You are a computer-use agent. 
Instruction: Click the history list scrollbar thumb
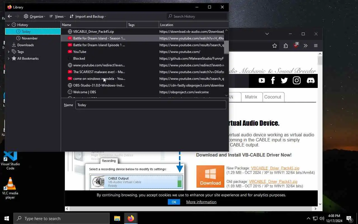click(226, 47)
